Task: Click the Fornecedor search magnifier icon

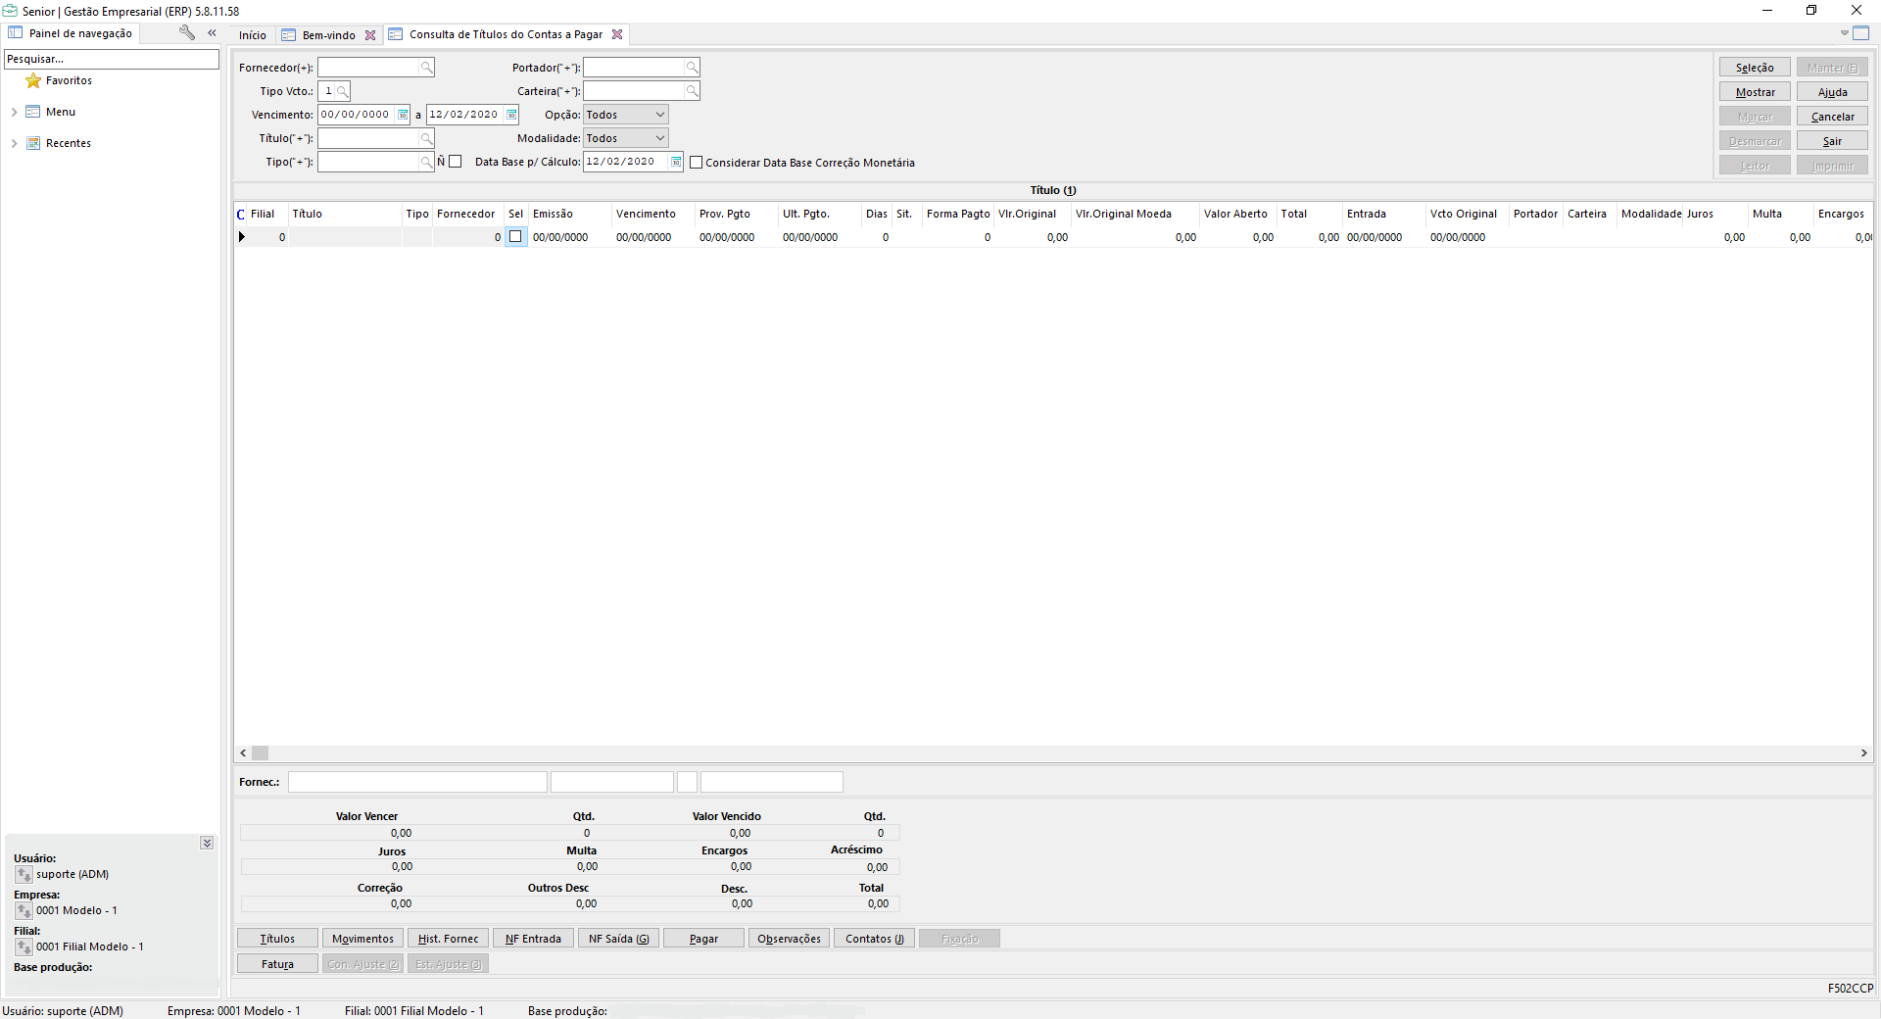Action: pyautogui.click(x=427, y=68)
